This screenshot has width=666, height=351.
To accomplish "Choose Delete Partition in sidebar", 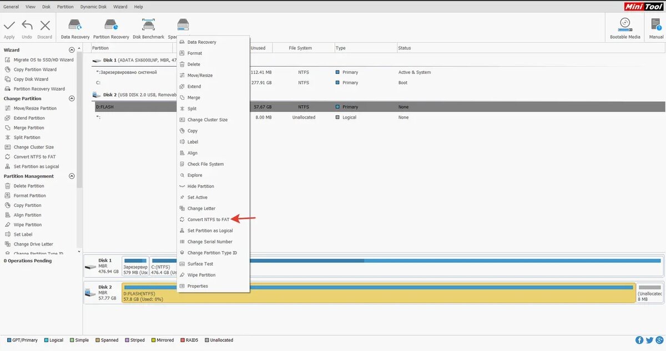I will (x=24, y=186).
